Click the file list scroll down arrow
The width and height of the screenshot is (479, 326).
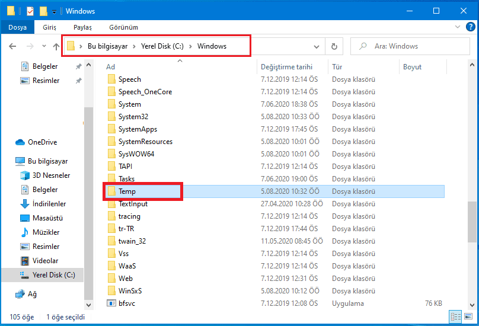(472, 305)
